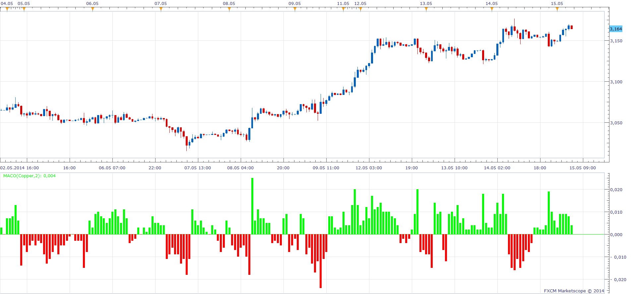Click the 13.05 10:00 time label
The height and width of the screenshot is (294, 631).
click(x=454, y=168)
